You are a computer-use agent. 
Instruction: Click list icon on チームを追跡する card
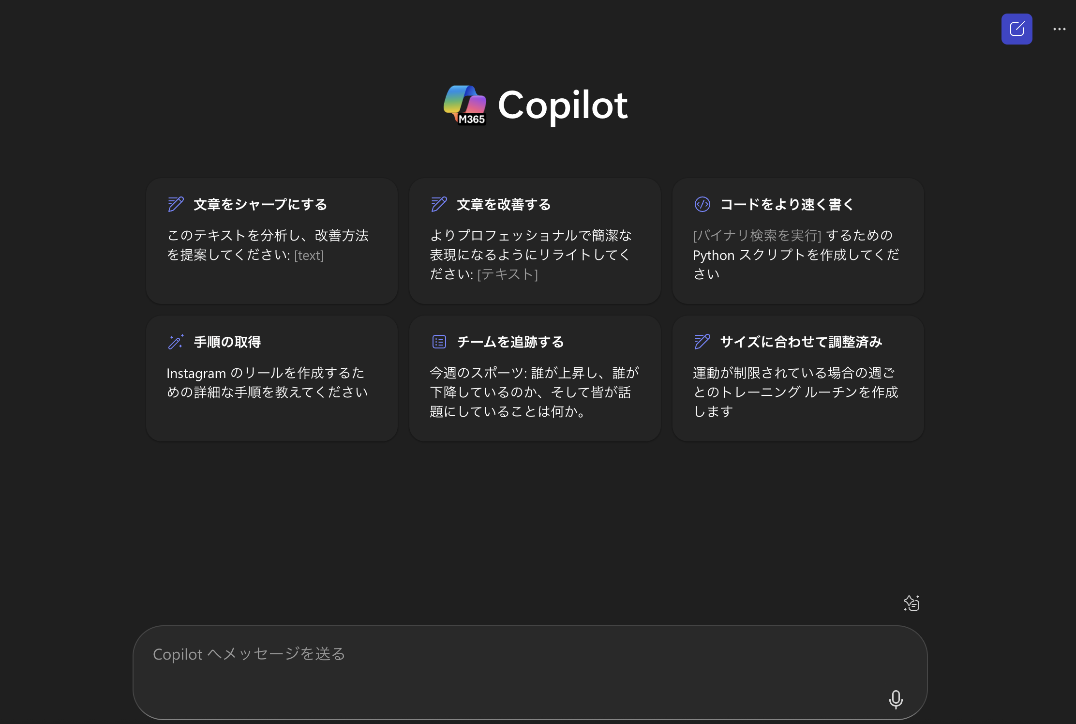(x=439, y=342)
